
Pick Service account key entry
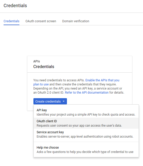click(x=86, y=134)
